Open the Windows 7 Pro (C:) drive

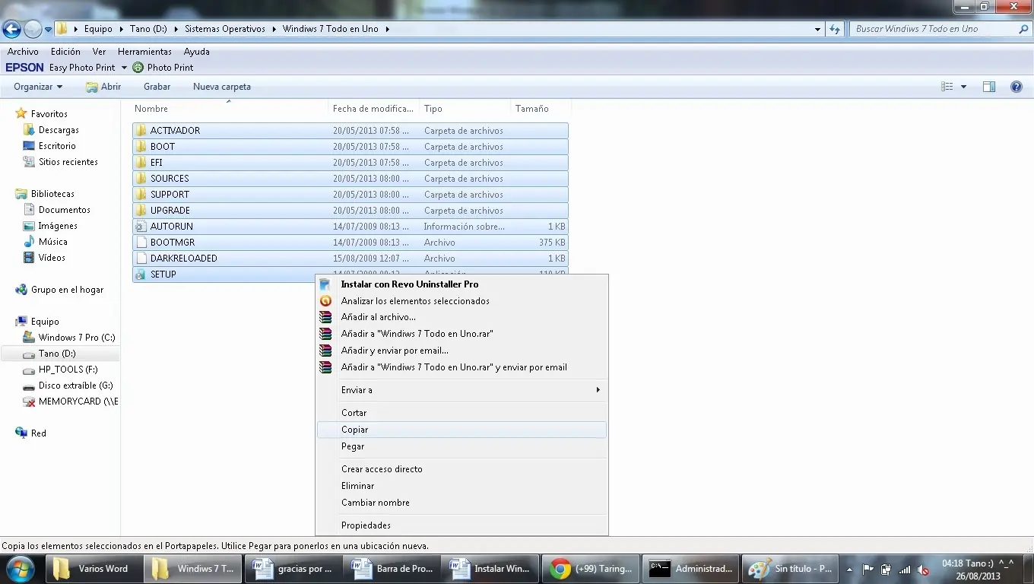pos(77,338)
